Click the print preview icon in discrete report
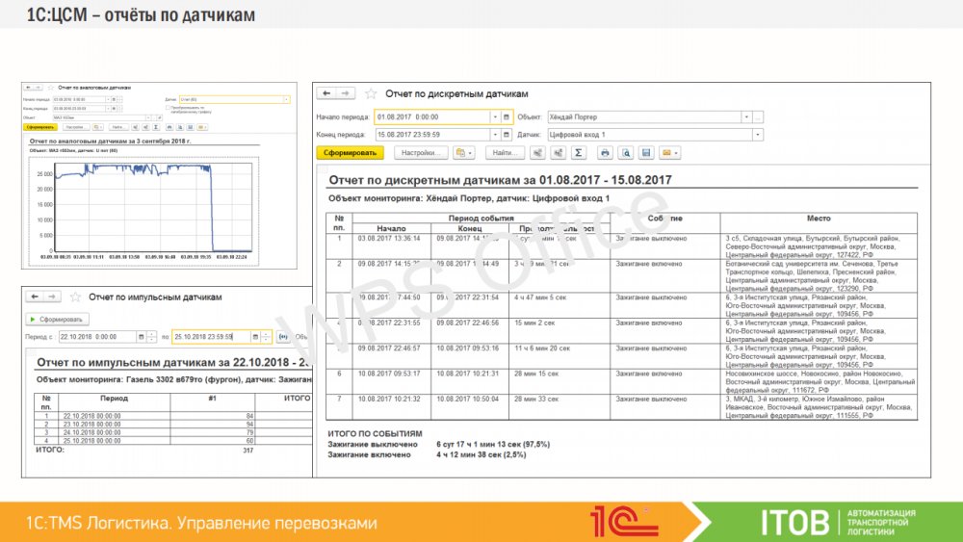The height and width of the screenshot is (542, 963). tap(626, 153)
